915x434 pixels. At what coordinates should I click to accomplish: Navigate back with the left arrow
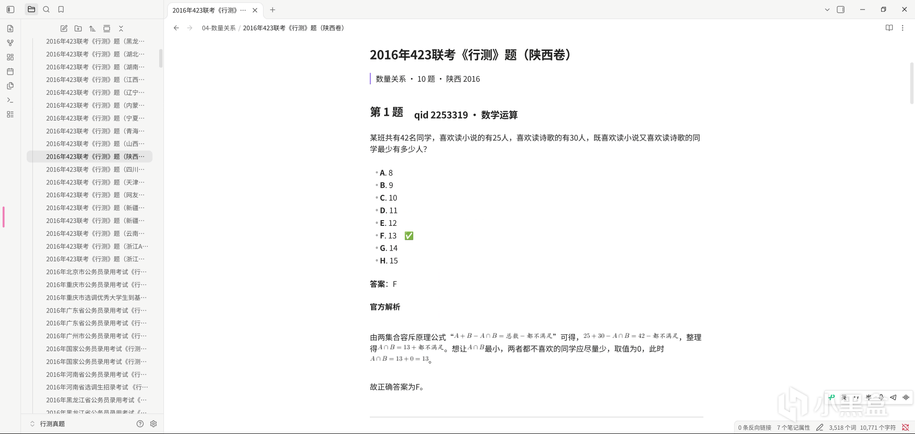[176, 28]
